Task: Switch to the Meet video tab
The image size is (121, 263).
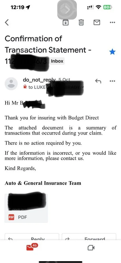Action: coord(91,248)
